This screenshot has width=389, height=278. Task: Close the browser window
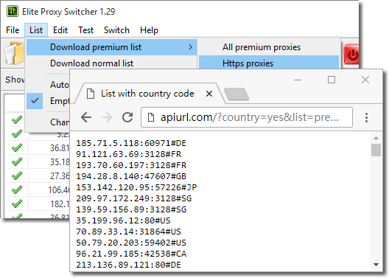(365, 80)
